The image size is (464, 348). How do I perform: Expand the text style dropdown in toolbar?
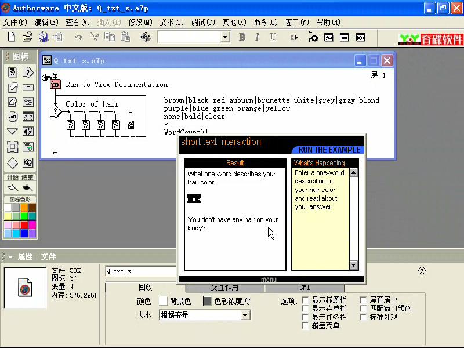pos(226,37)
